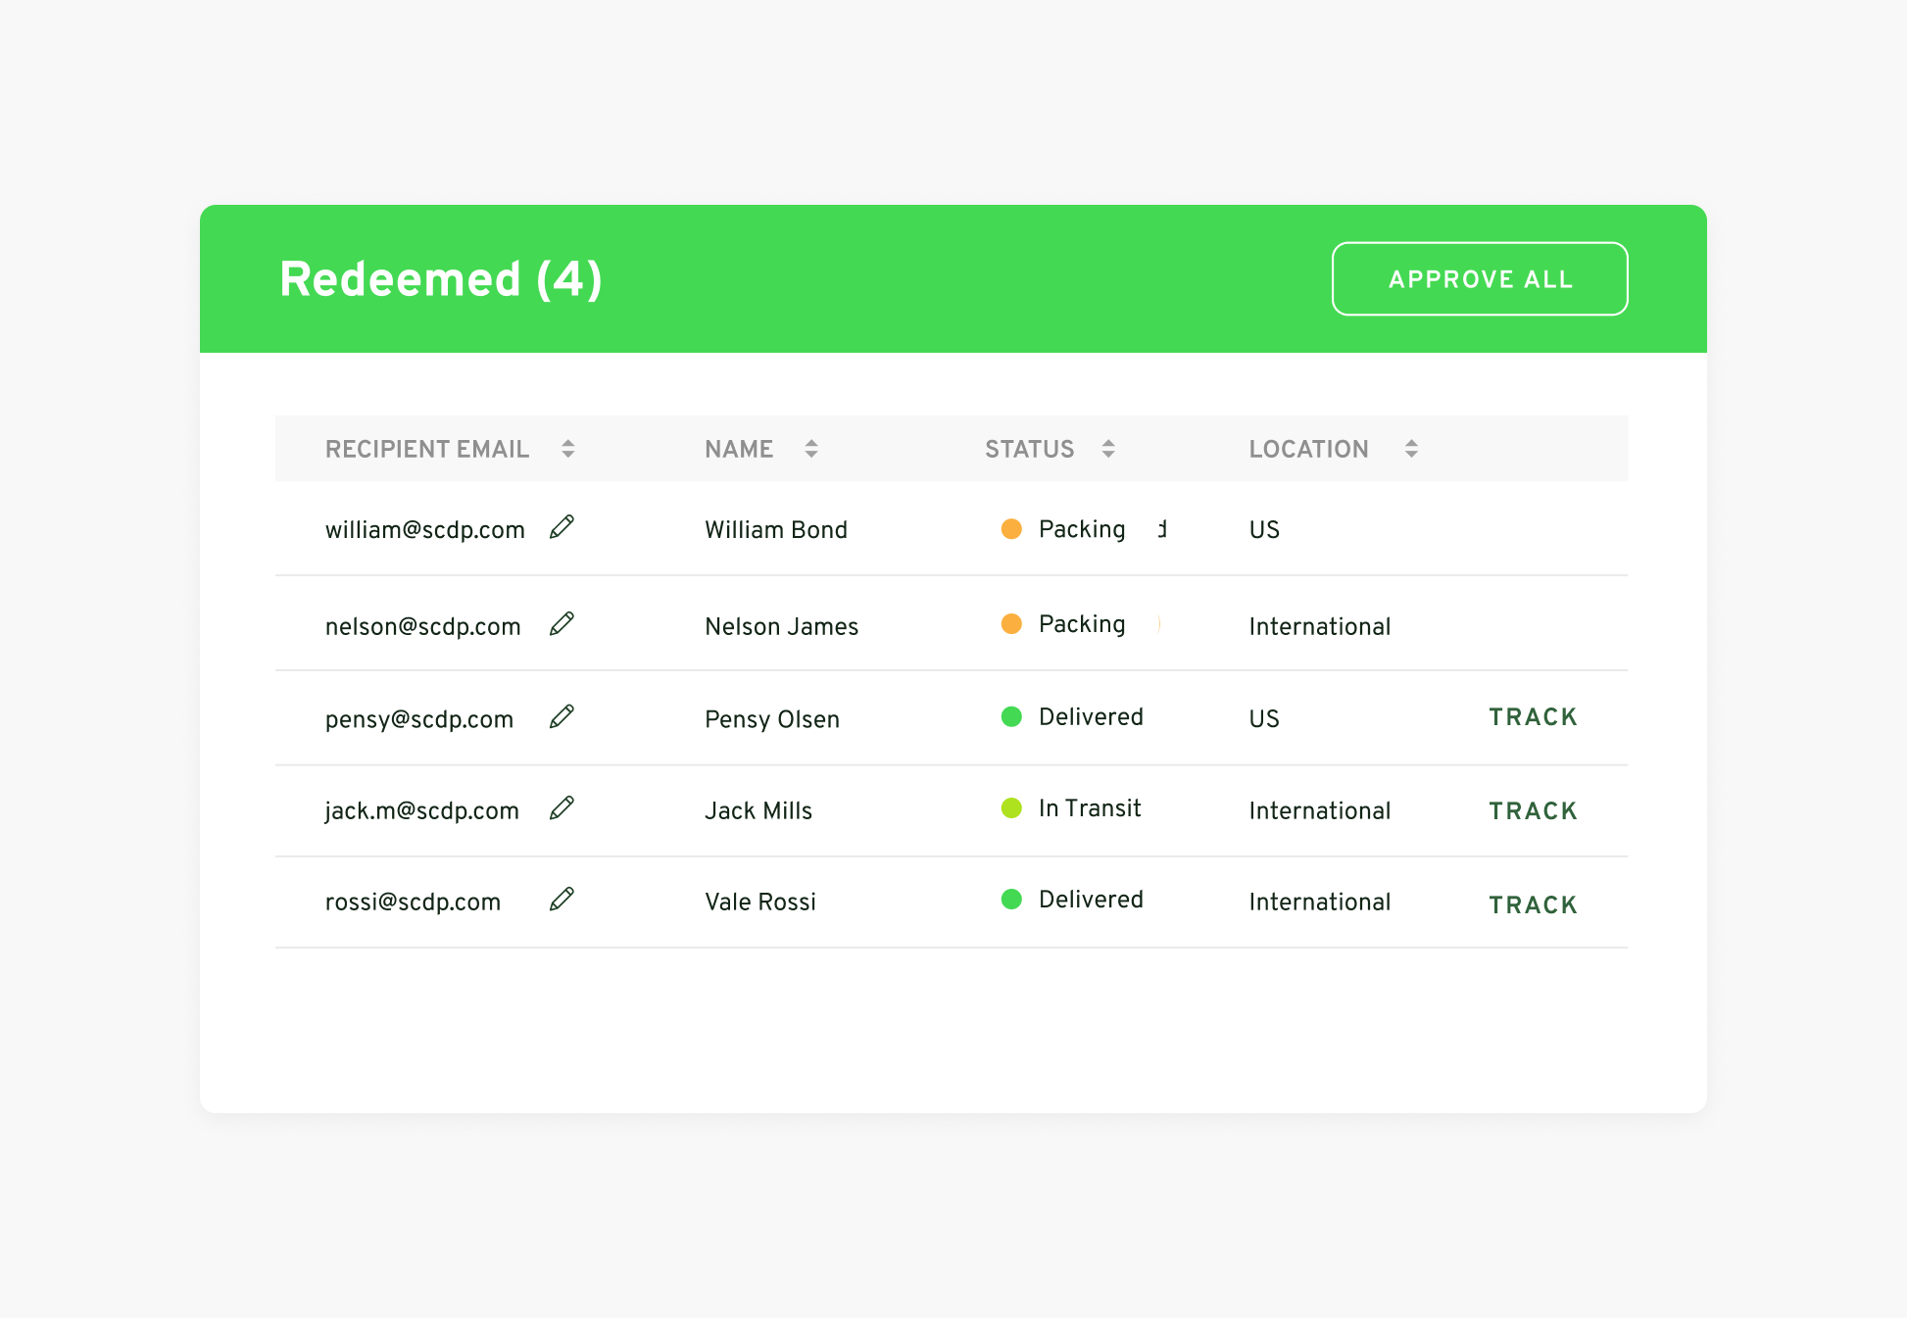Sort by Location column arrows
This screenshot has height=1318, width=1907.
pos(1410,449)
